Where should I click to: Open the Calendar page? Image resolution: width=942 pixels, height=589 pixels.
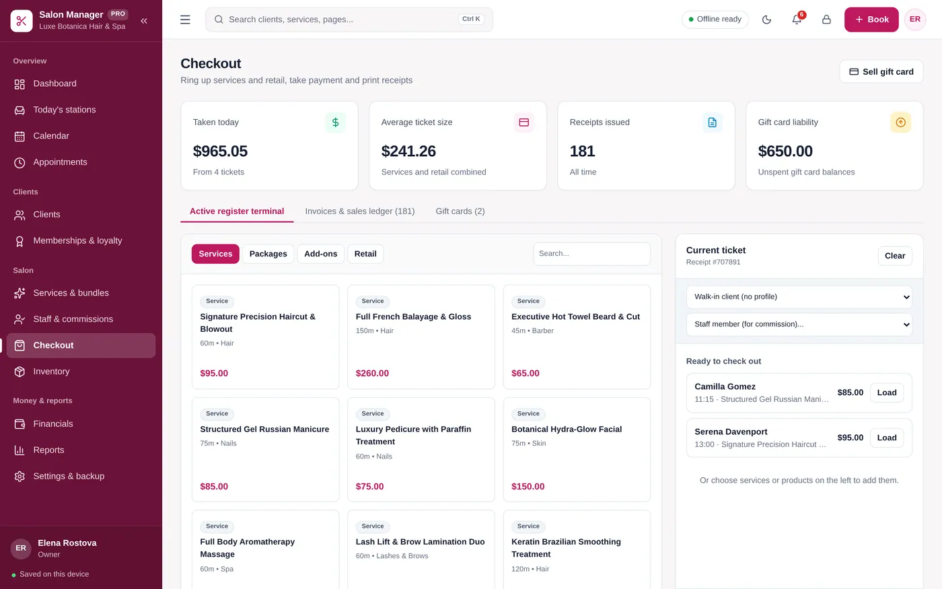[81, 136]
